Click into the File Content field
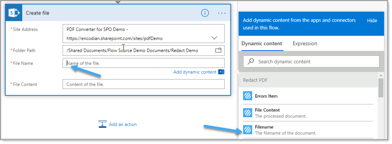Viewport: 392px width, 144px height. pos(144,84)
